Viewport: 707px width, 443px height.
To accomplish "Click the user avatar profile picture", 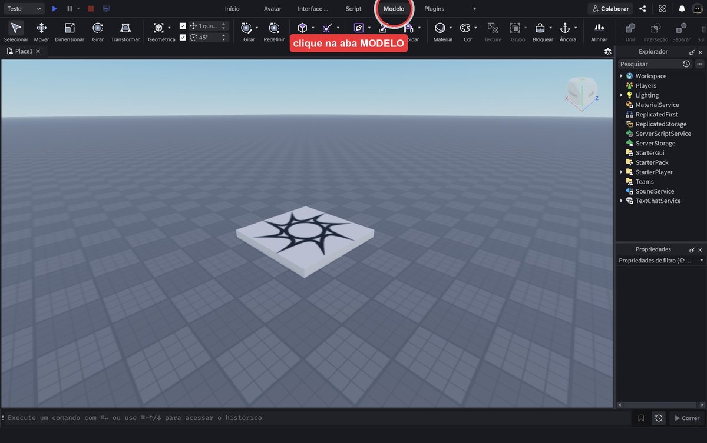I will tap(698, 9).
